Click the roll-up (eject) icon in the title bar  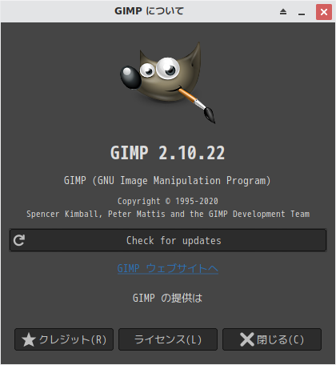point(283,12)
